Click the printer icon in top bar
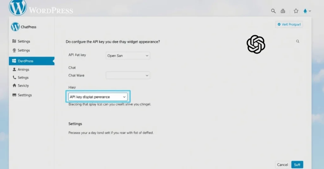324x169 pixels. pos(283,11)
